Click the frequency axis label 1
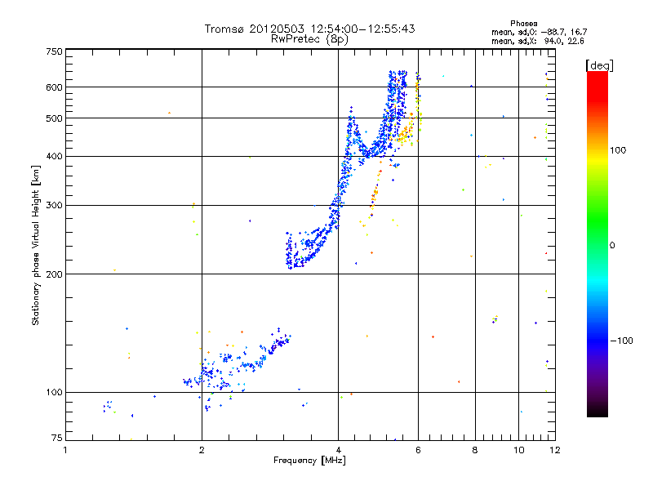This screenshot has height=490, width=653. pos(65,450)
